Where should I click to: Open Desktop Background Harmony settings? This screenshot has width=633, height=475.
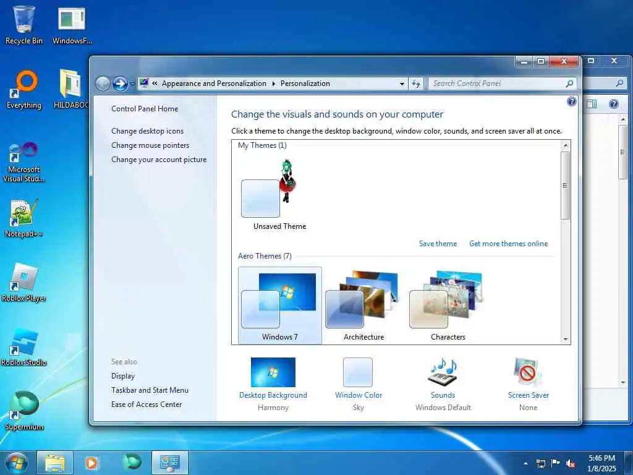pyautogui.click(x=273, y=383)
